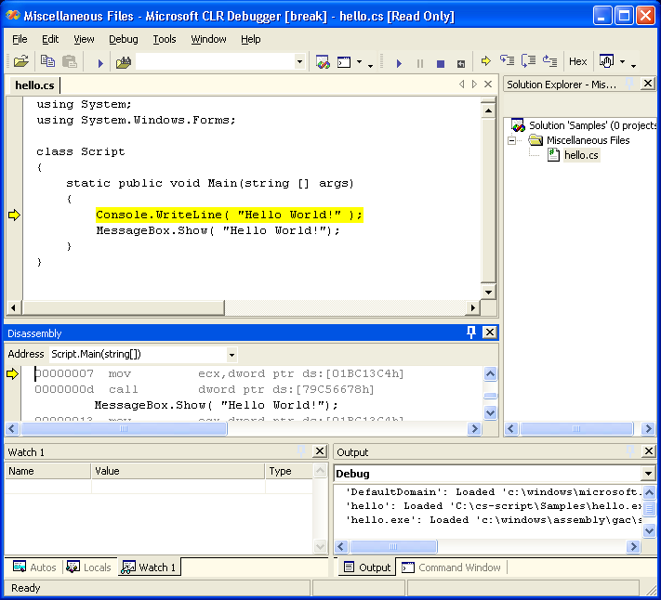Click the code editor horizontal scroll thumb

123,307
